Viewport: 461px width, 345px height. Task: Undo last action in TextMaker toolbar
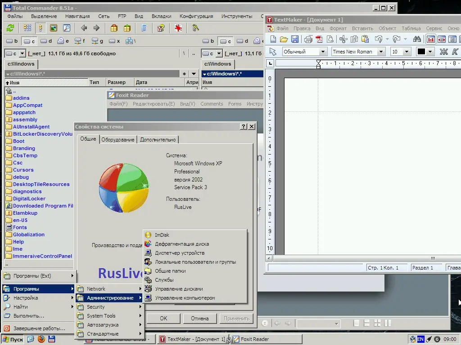coord(379,39)
